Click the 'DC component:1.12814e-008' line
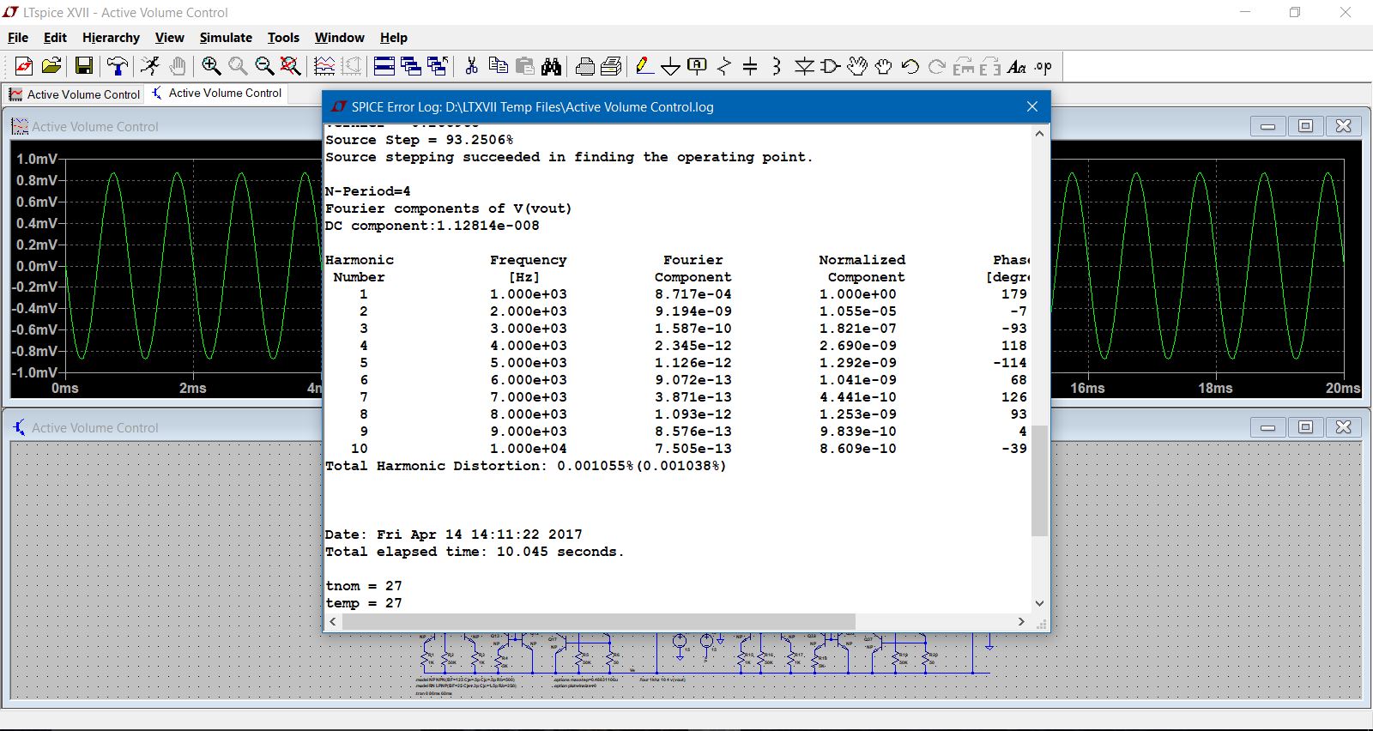The height and width of the screenshot is (731, 1373). click(432, 226)
